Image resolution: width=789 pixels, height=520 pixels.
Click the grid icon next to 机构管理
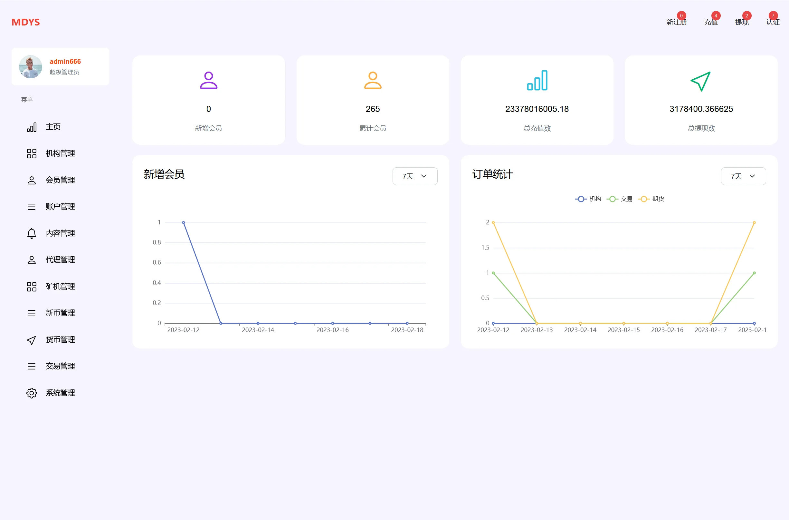[x=32, y=154]
